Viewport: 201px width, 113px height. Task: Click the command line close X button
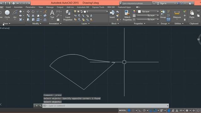(x=37, y=106)
